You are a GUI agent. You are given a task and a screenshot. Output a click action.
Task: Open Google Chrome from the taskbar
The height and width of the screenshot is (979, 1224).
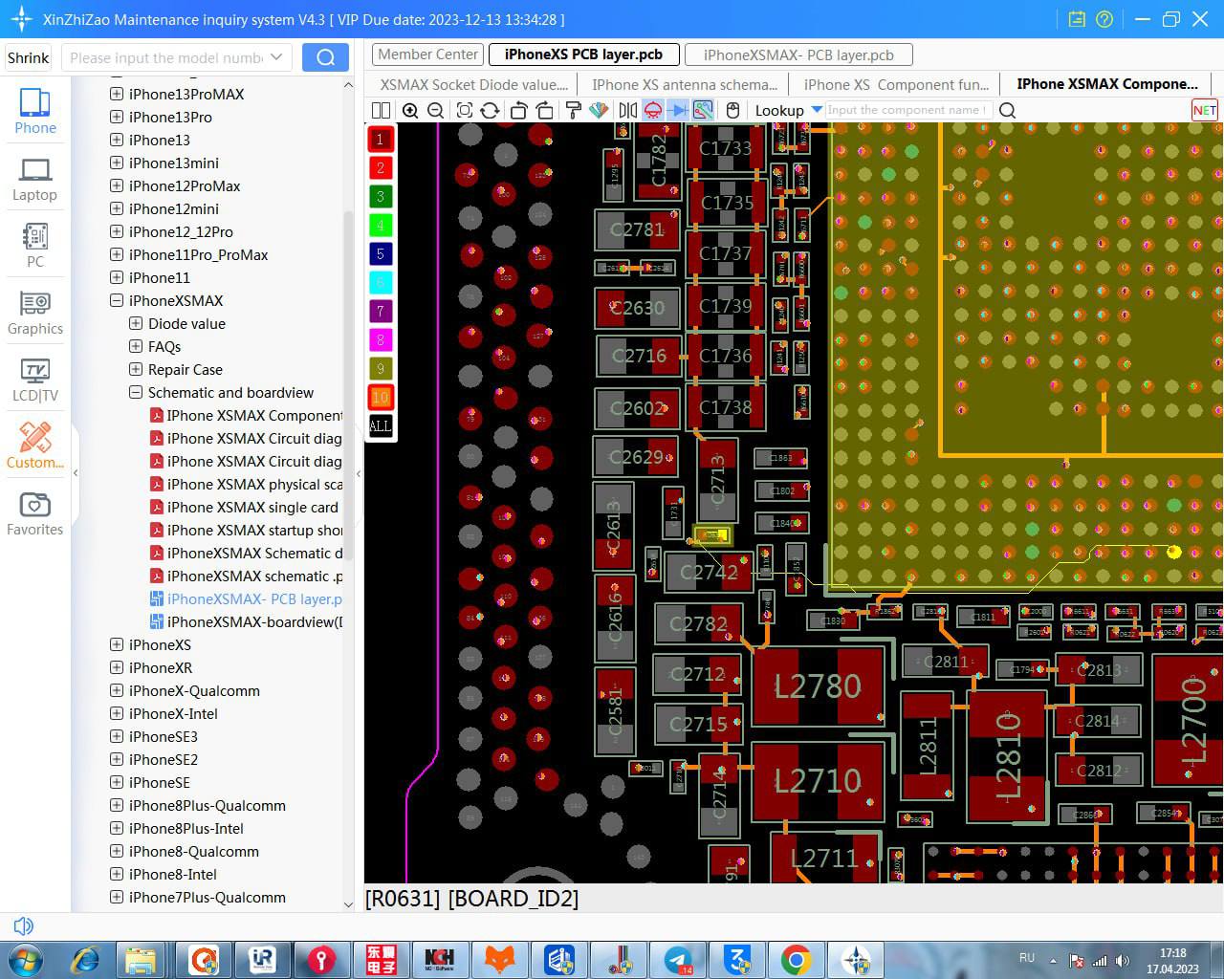(796, 959)
